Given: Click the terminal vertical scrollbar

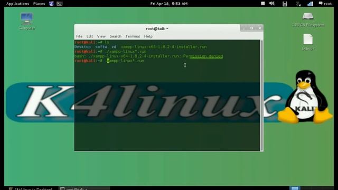Looking at the screenshot, I should 262,95.
